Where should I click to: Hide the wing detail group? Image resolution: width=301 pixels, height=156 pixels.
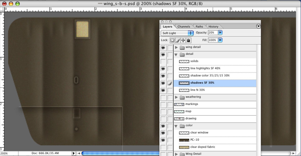coord(163,48)
